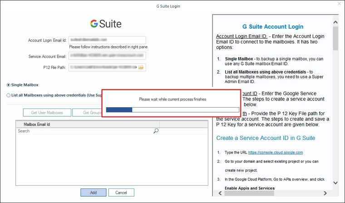The width and height of the screenshot is (345, 203).
Task: Click 'Create a Service Account ID in G Suite' heading
Action: tap(266, 138)
